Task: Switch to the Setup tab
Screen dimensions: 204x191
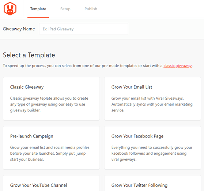Action: [x=65, y=9]
